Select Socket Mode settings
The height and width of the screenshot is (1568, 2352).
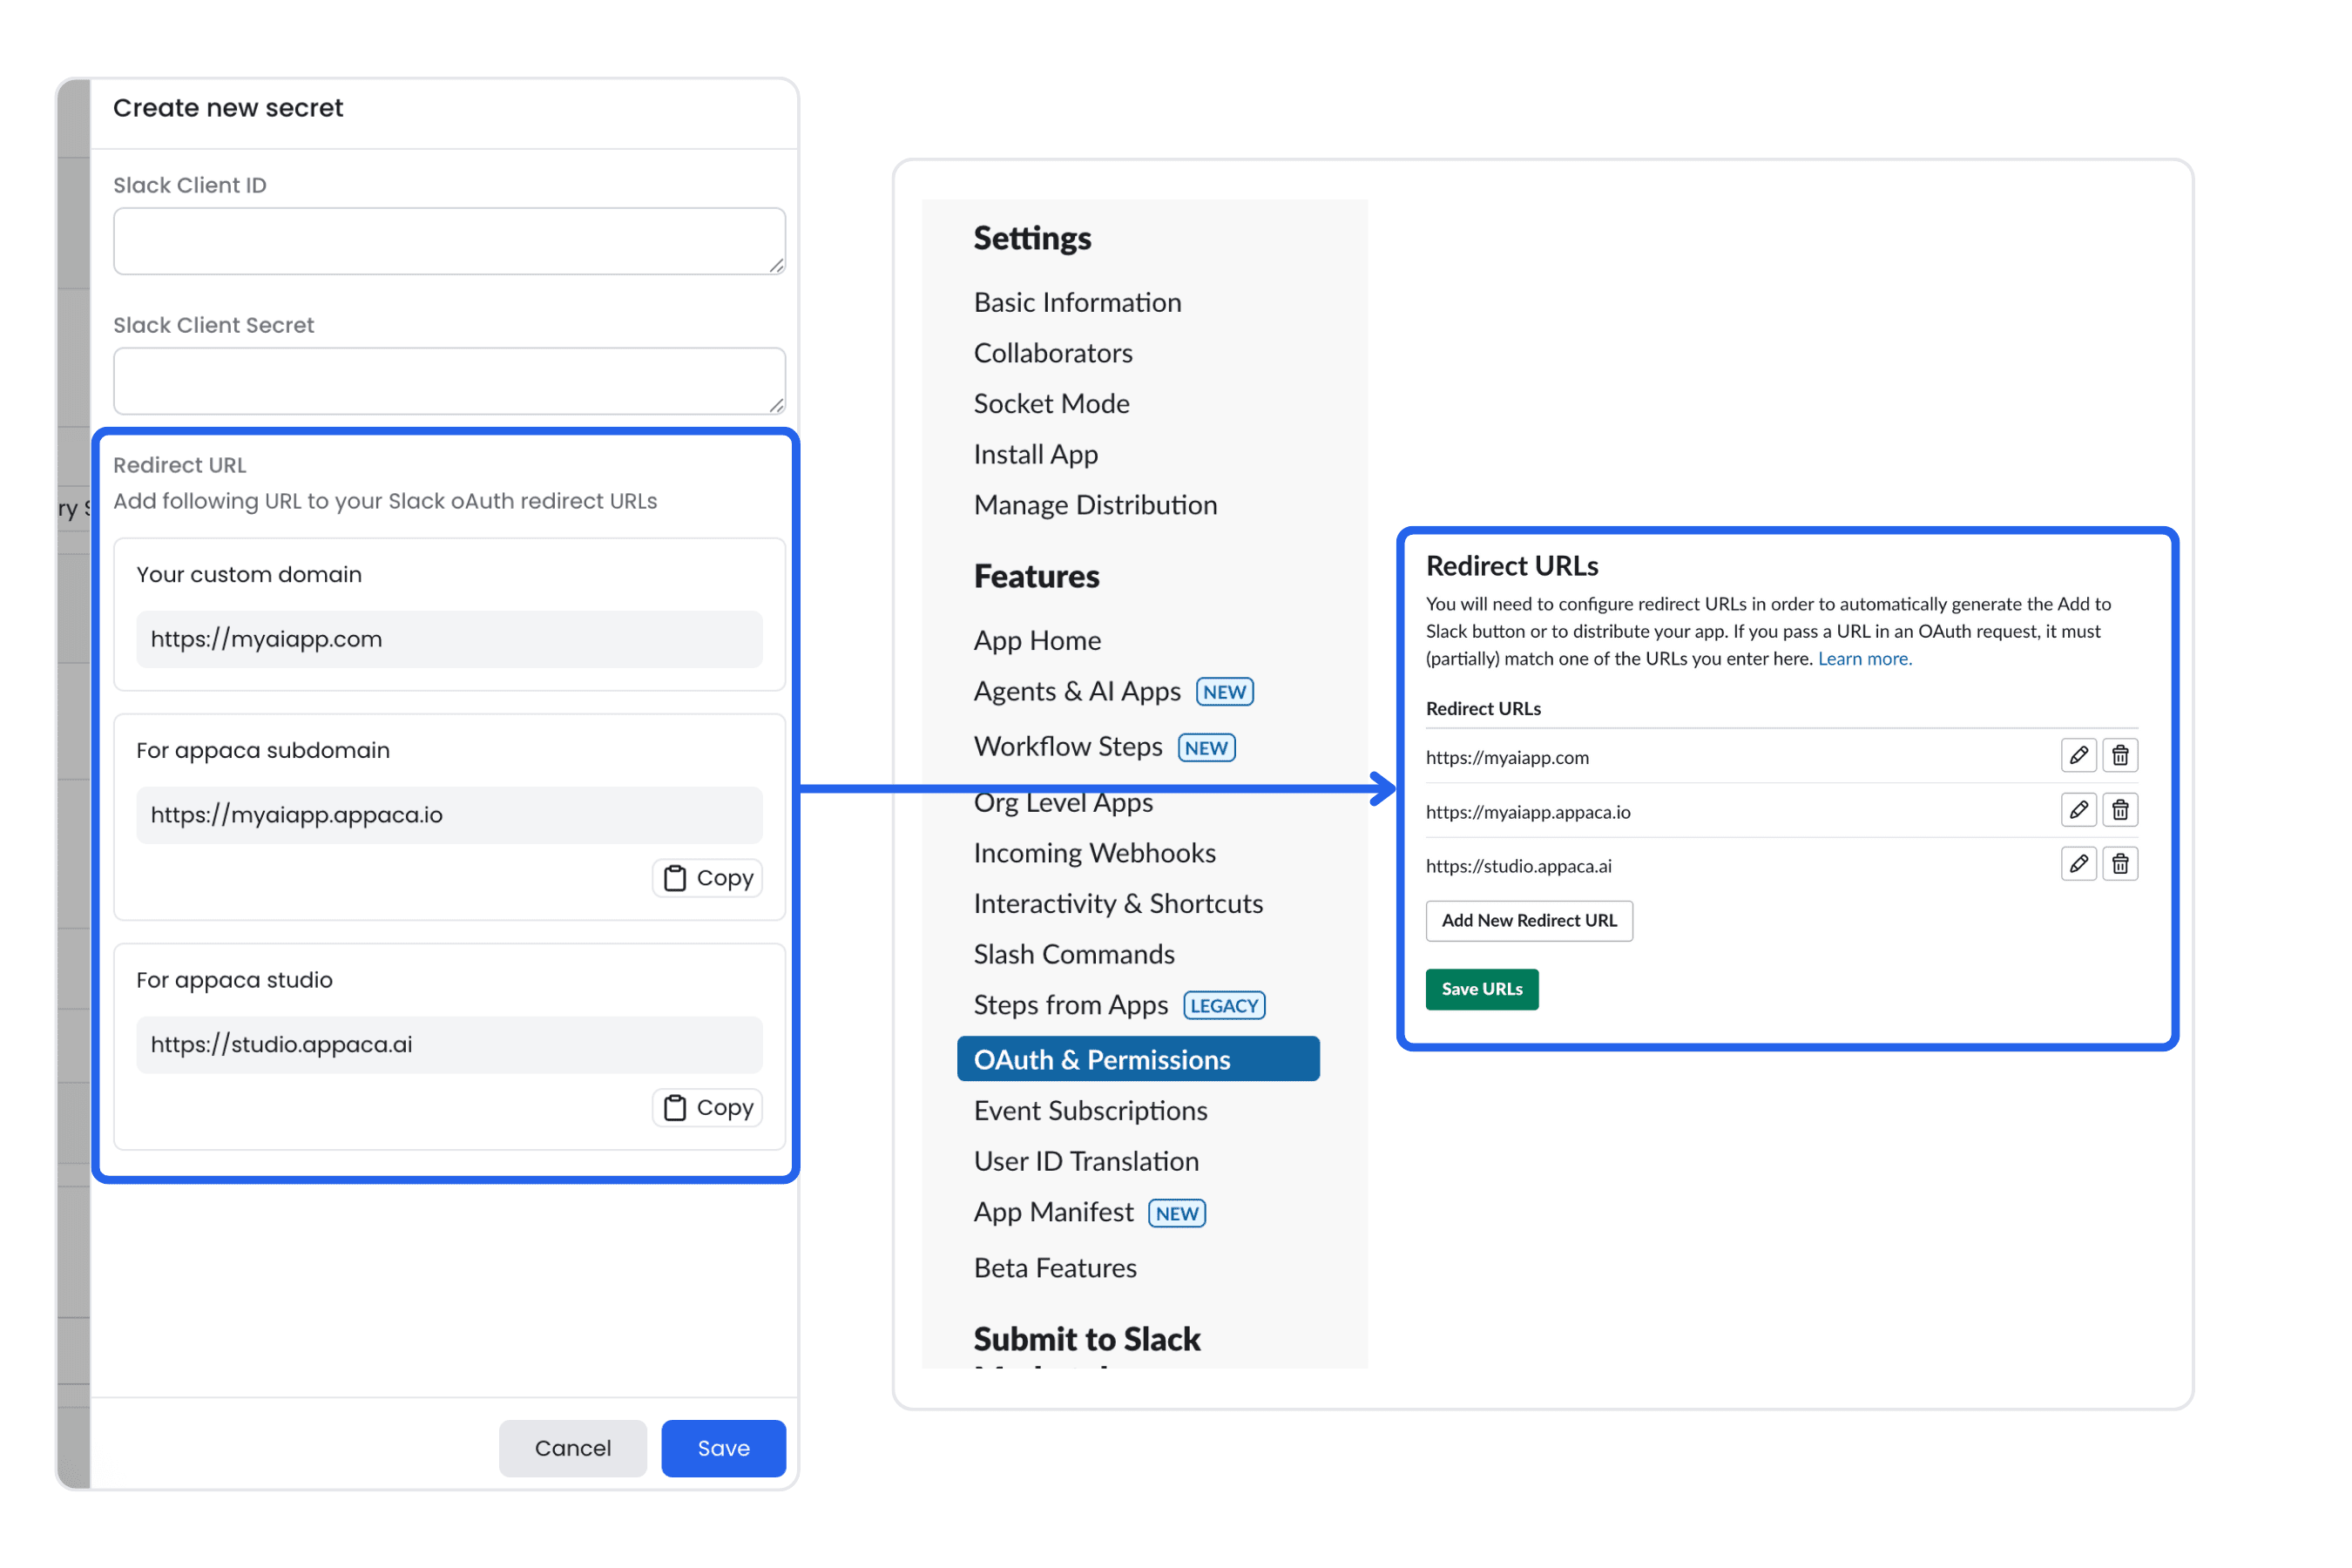(1052, 403)
